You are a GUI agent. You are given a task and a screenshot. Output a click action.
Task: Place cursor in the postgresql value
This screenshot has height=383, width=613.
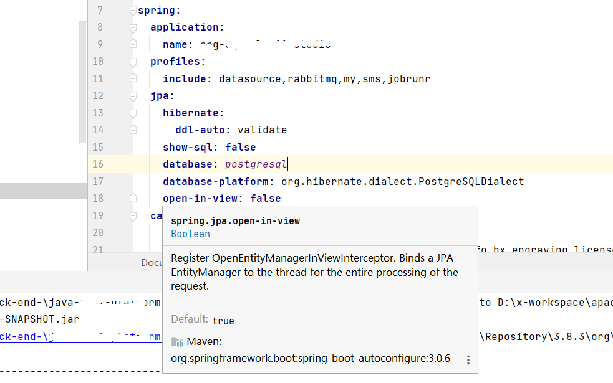254,164
